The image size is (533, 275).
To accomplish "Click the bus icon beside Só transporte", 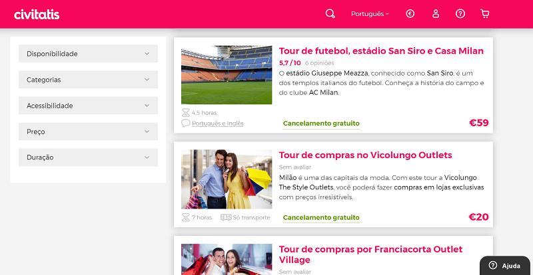I will tap(226, 217).
